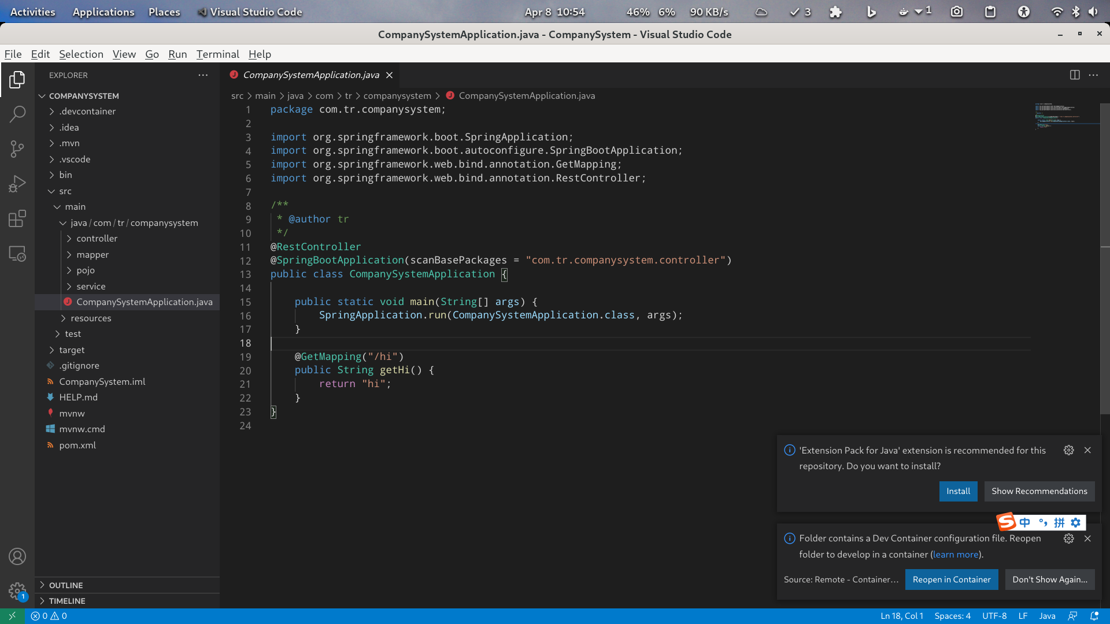Open problems panel via errors and warnings count
1110x624 pixels.
[x=49, y=616]
